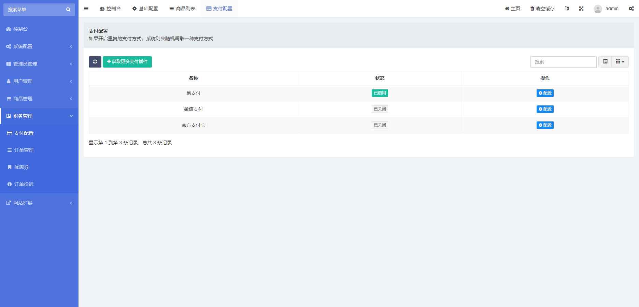The image size is (639, 307).
Task: Click the multi-window/page icon near fullscreen button
Action: [567, 9]
